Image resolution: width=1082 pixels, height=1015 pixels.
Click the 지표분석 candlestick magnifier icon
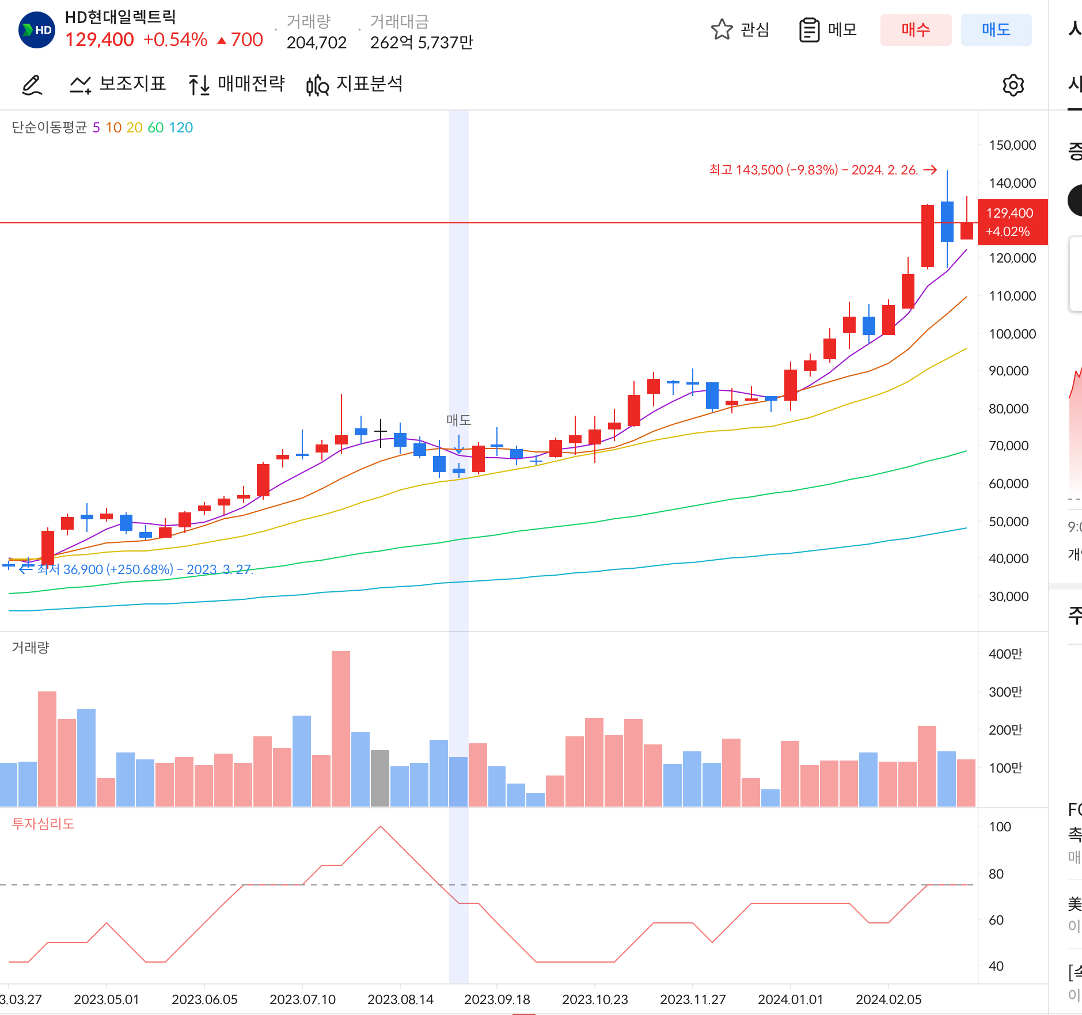pyautogui.click(x=317, y=85)
